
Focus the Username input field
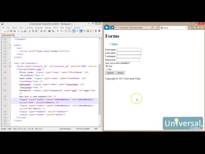(129, 56)
